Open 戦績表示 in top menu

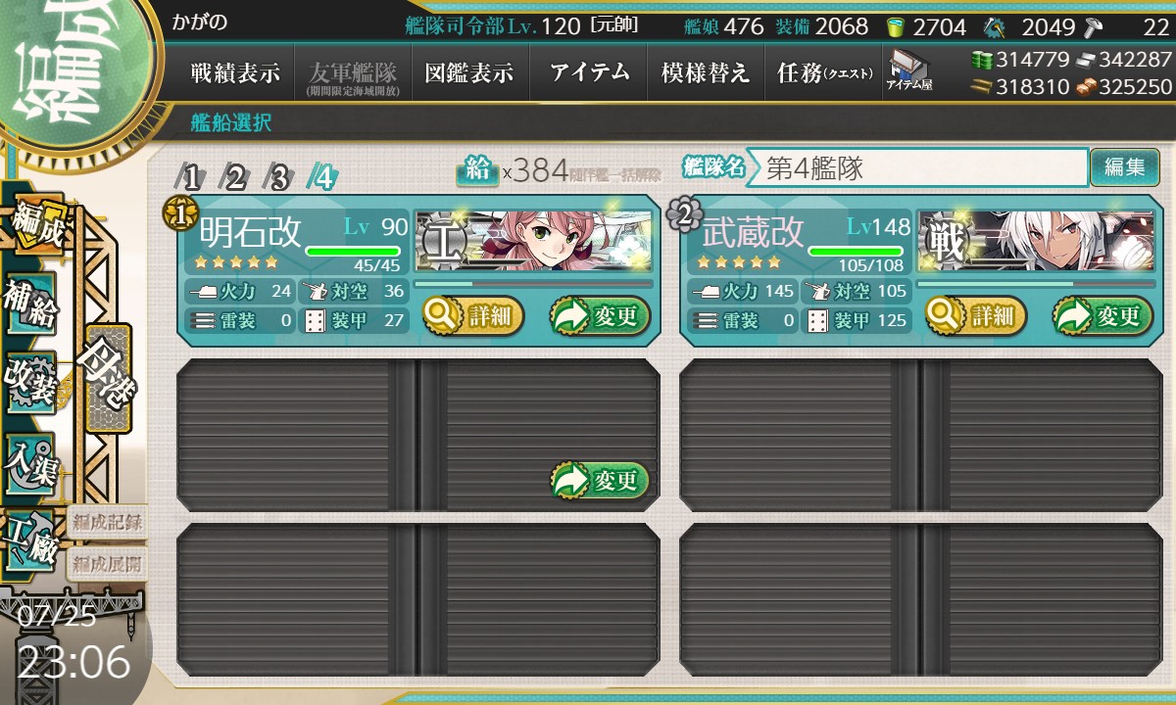(x=235, y=73)
